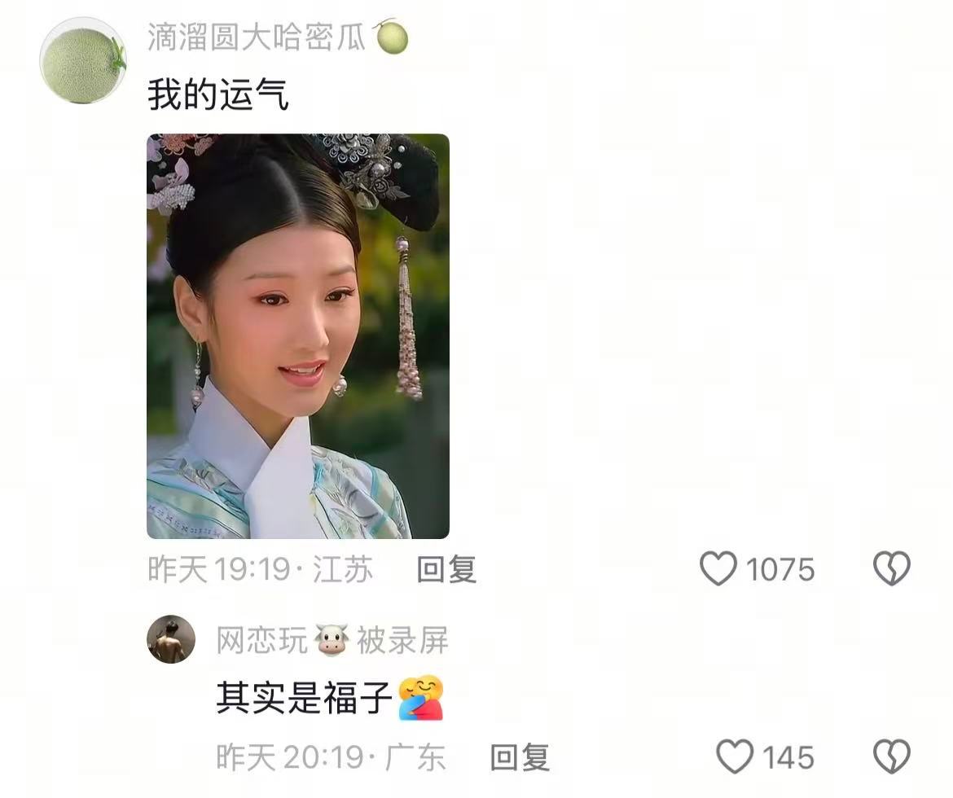This screenshot has width=953, height=798.
Task: Tap the 1075 like count number
Action: 780,569
